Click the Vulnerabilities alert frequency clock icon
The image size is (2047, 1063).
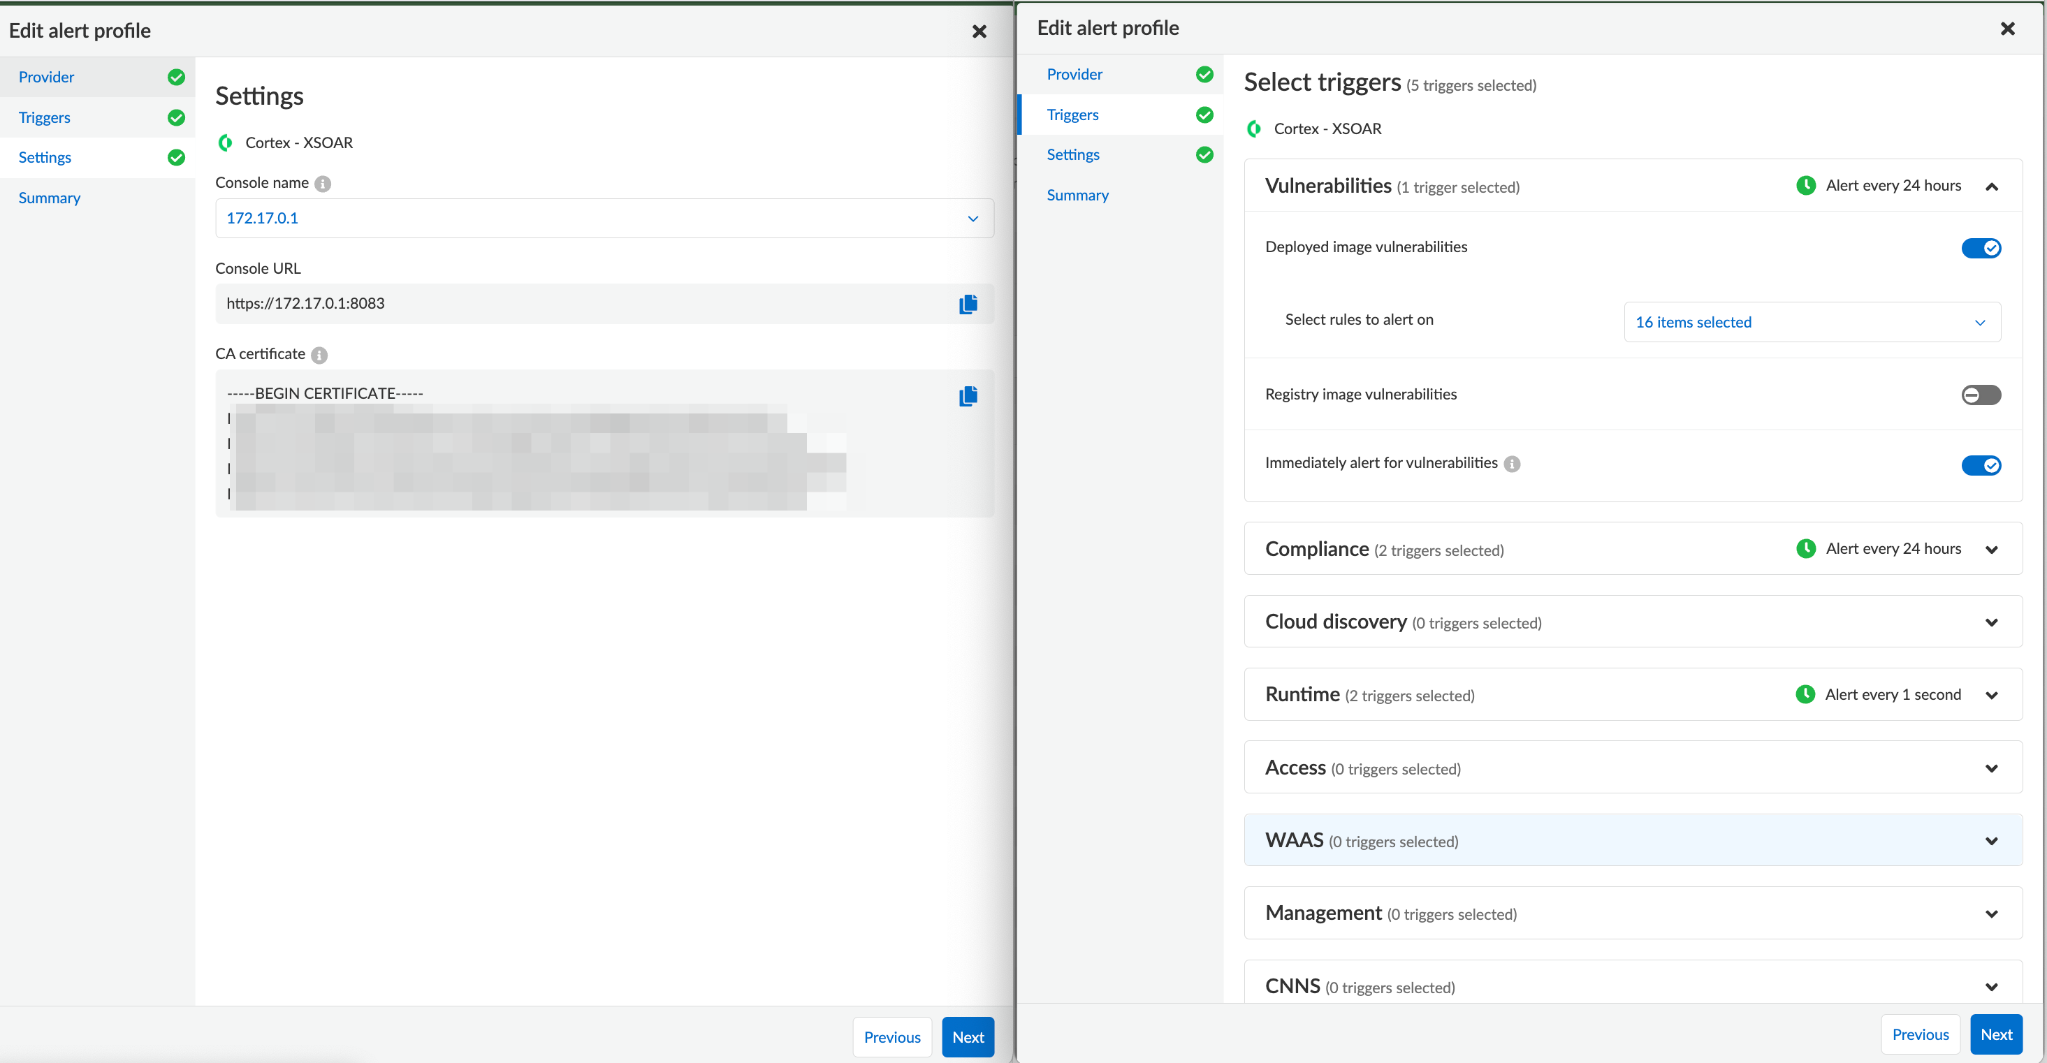tap(1805, 186)
